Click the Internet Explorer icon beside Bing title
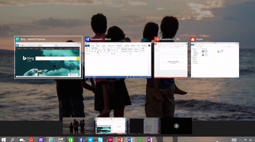 [x=17, y=39]
